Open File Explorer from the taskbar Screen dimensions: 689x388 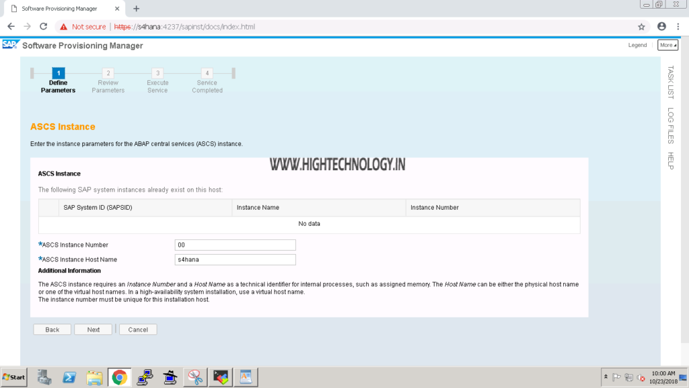[x=94, y=377]
